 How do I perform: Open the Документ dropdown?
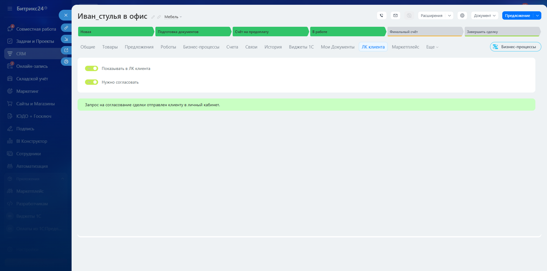point(485,15)
